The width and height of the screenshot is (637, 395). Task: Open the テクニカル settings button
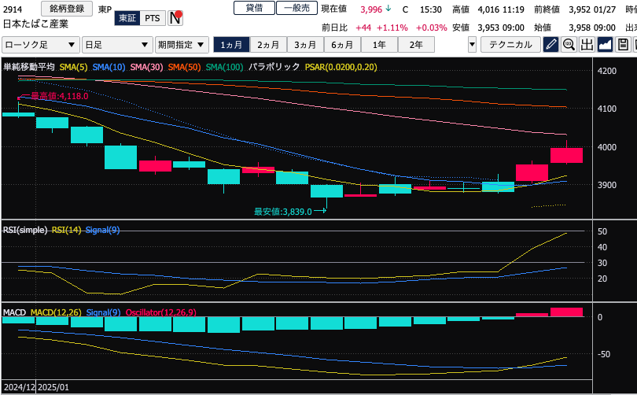[x=510, y=44]
